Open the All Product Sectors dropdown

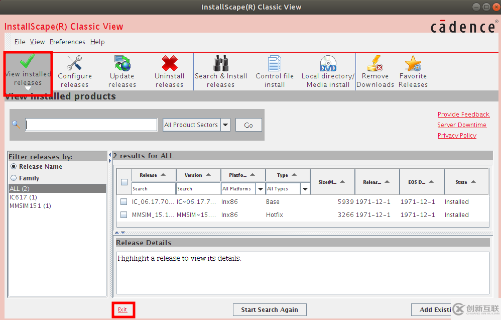click(225, 125)
